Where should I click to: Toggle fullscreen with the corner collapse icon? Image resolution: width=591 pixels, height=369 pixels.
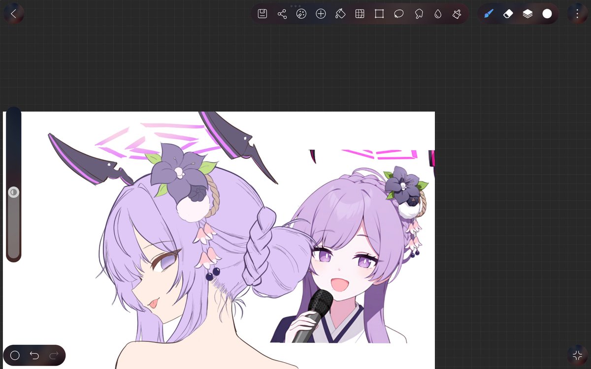(x=577, y=355)
